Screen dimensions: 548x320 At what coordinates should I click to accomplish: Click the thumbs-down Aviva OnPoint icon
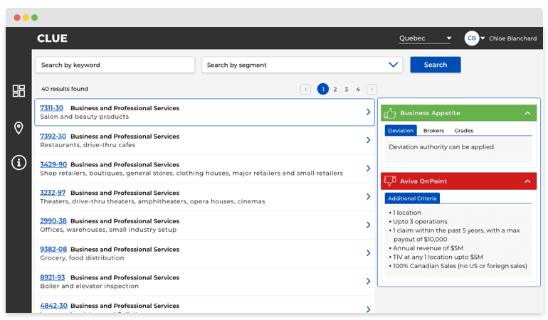(389, 181)
